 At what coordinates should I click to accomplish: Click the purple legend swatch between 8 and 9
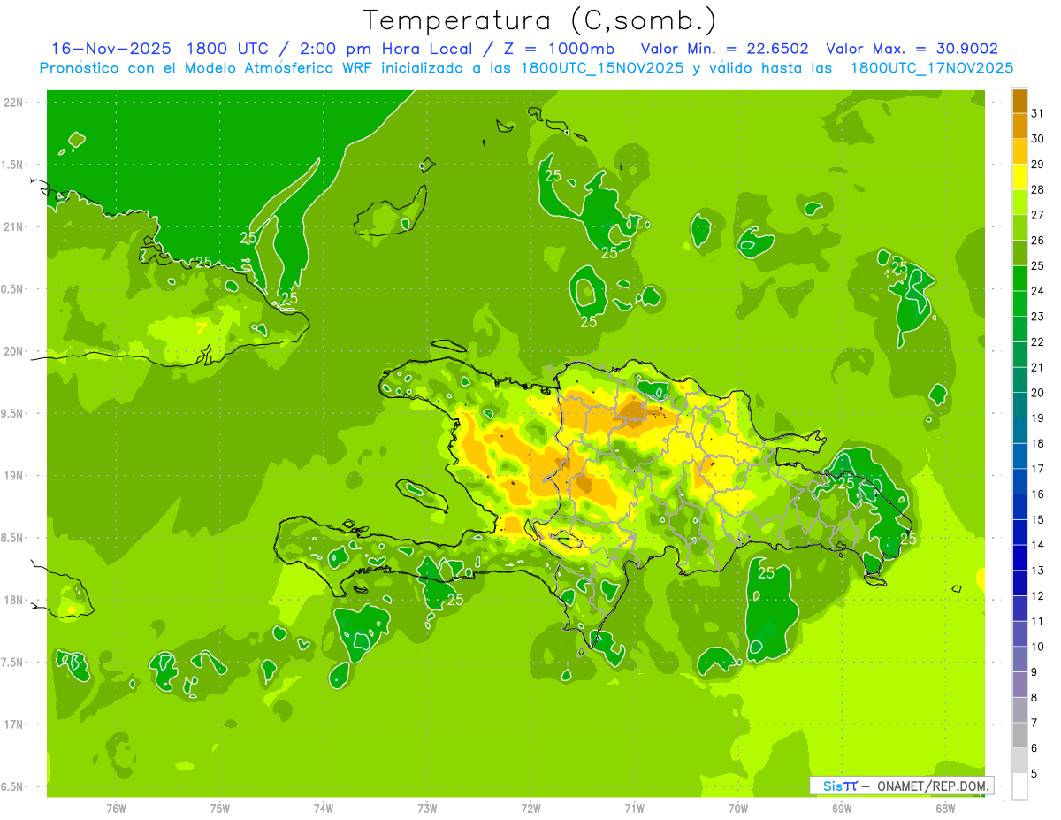point(1019,685)
